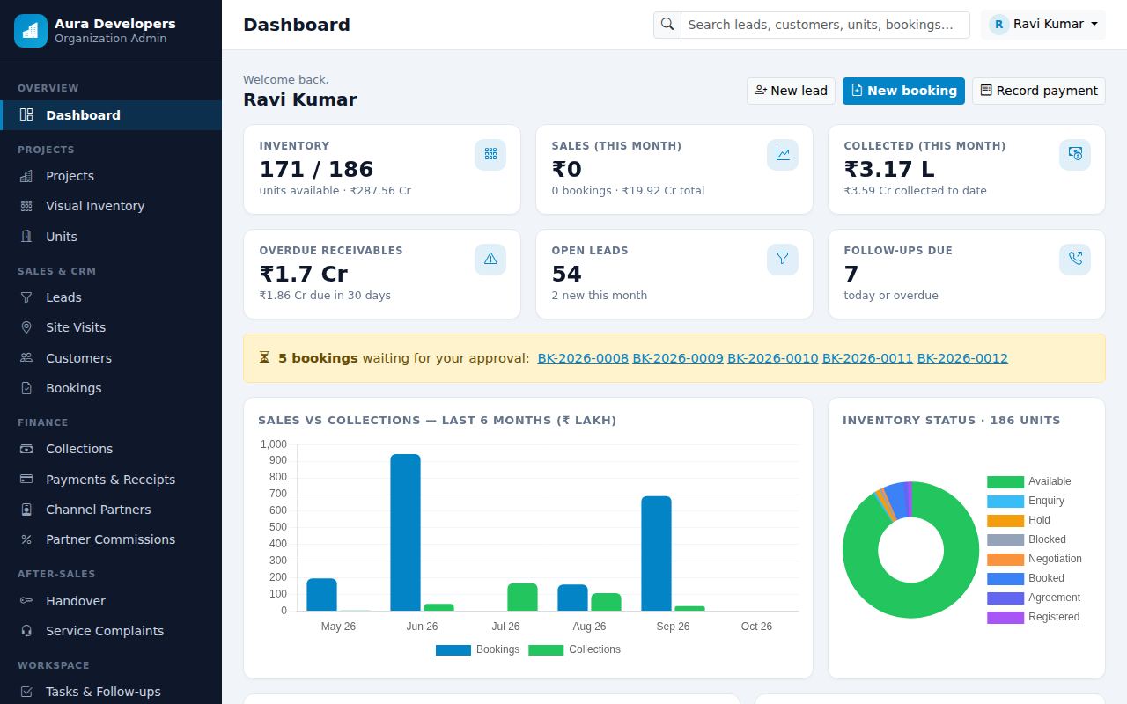Click the Aura Developers logo icon
Screen dimensions: 1127x704
pos(31,31)
